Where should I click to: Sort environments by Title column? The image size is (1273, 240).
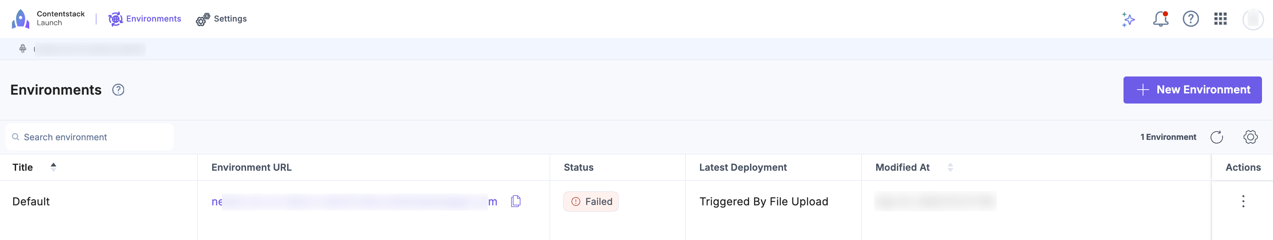53,167
